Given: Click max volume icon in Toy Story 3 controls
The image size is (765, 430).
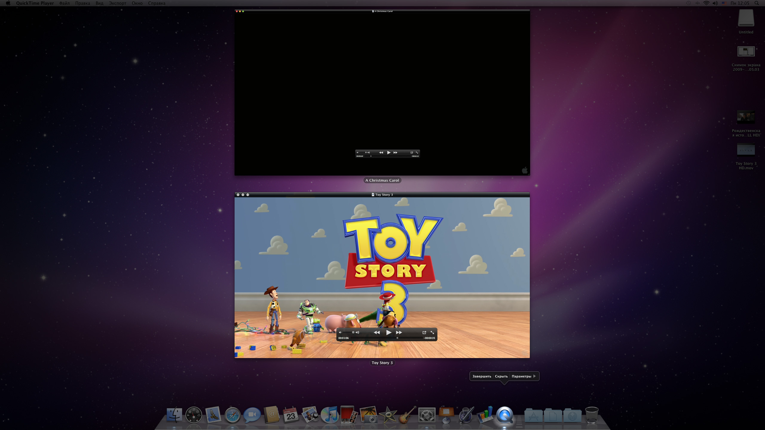Looking at the screenshot, I should (x=357, y=332).
